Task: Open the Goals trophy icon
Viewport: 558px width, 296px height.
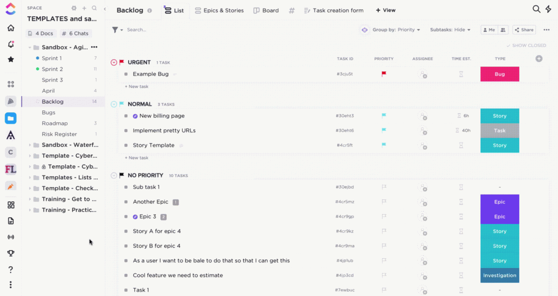Action: point(11,253)
